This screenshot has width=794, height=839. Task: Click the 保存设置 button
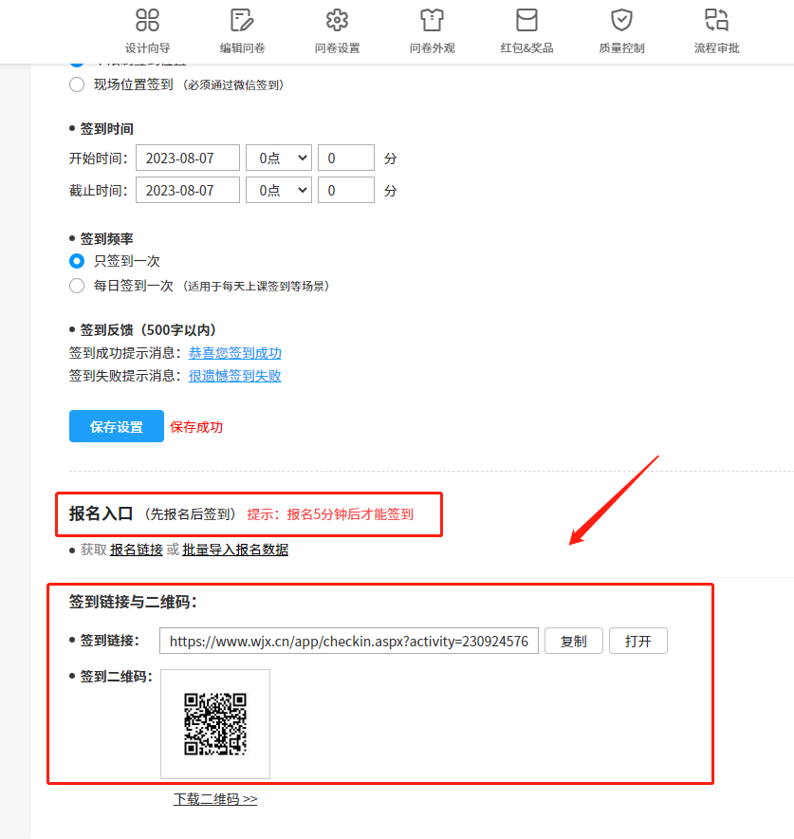[117, 426]
